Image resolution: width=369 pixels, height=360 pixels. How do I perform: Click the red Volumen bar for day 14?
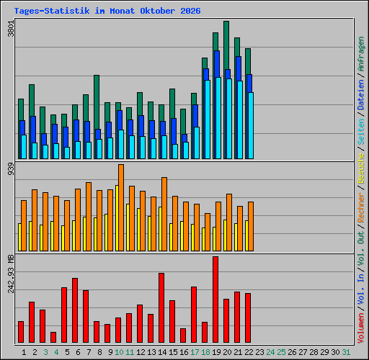click(161, 307)
